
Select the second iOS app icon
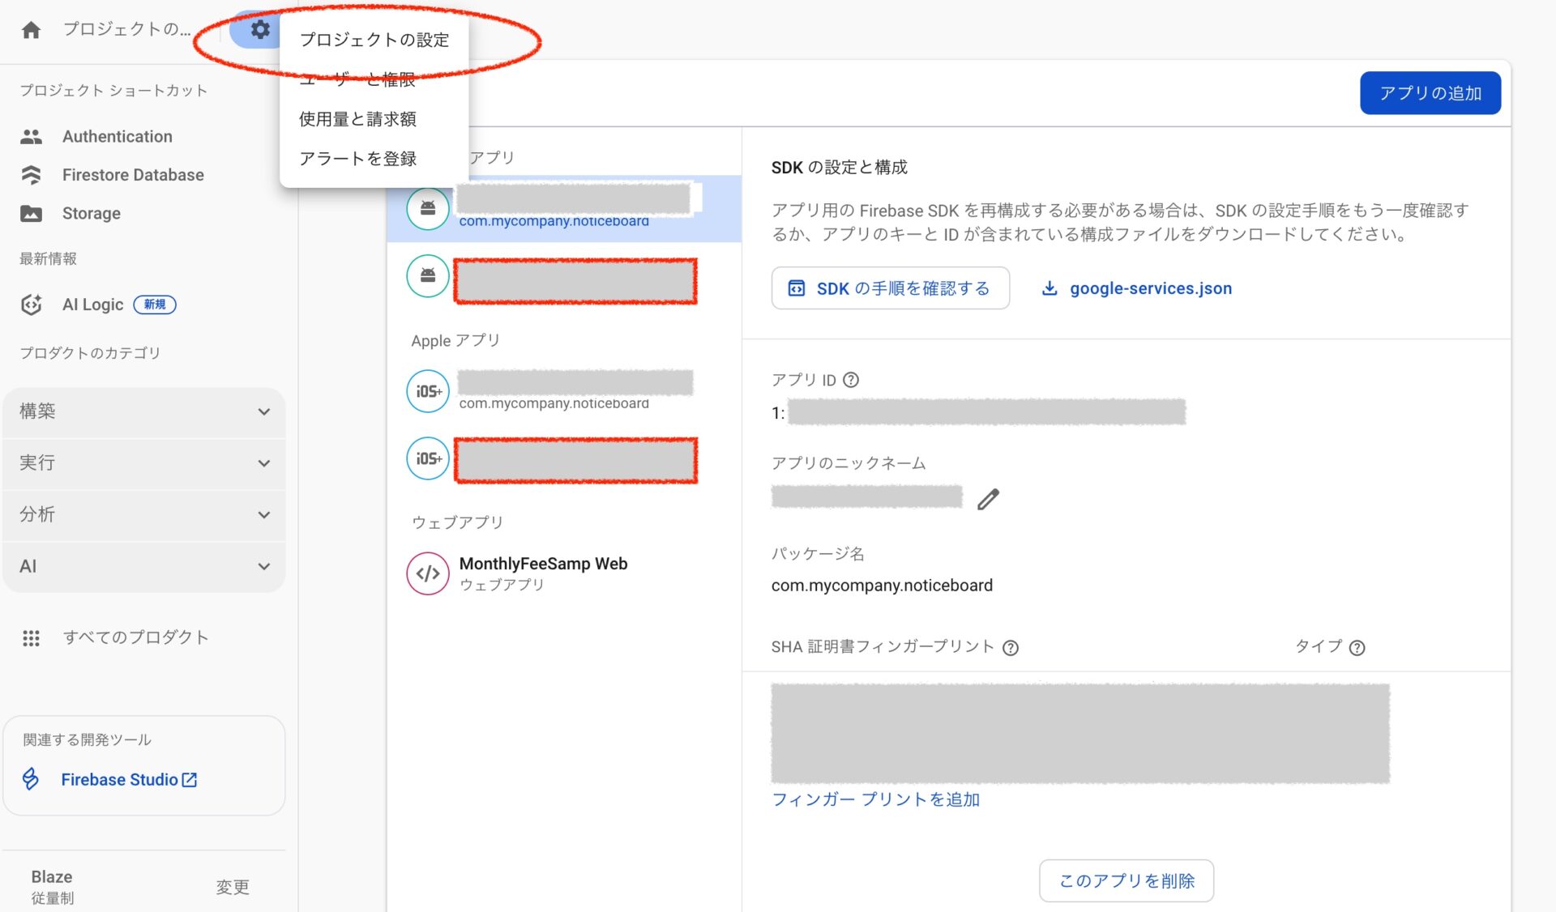tap(428, 458)
